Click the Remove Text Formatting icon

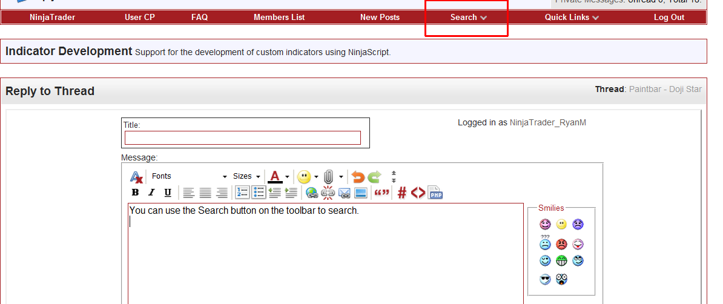point(136,177)
